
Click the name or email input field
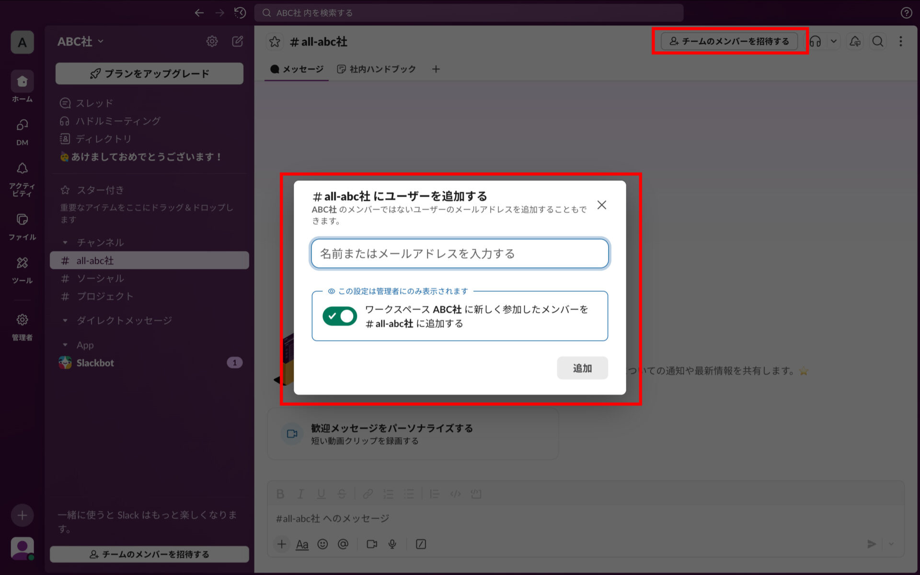click(x=459, y=253)
